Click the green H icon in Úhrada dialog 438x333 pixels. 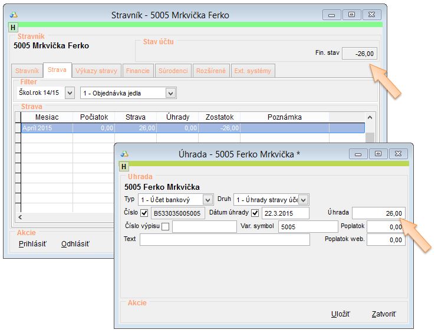point(123,167)
